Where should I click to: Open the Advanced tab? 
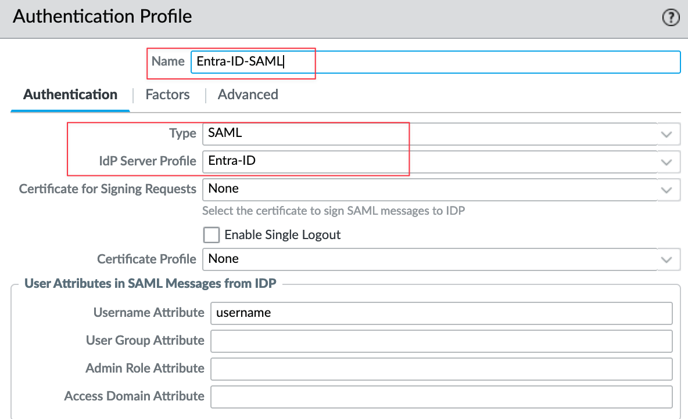point(248,94)
